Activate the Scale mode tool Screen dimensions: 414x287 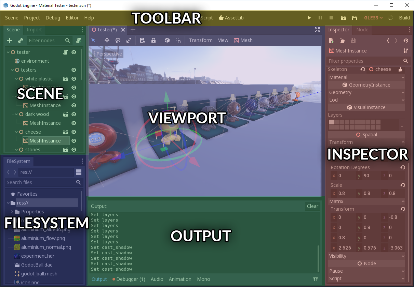[x=129, y=40]
